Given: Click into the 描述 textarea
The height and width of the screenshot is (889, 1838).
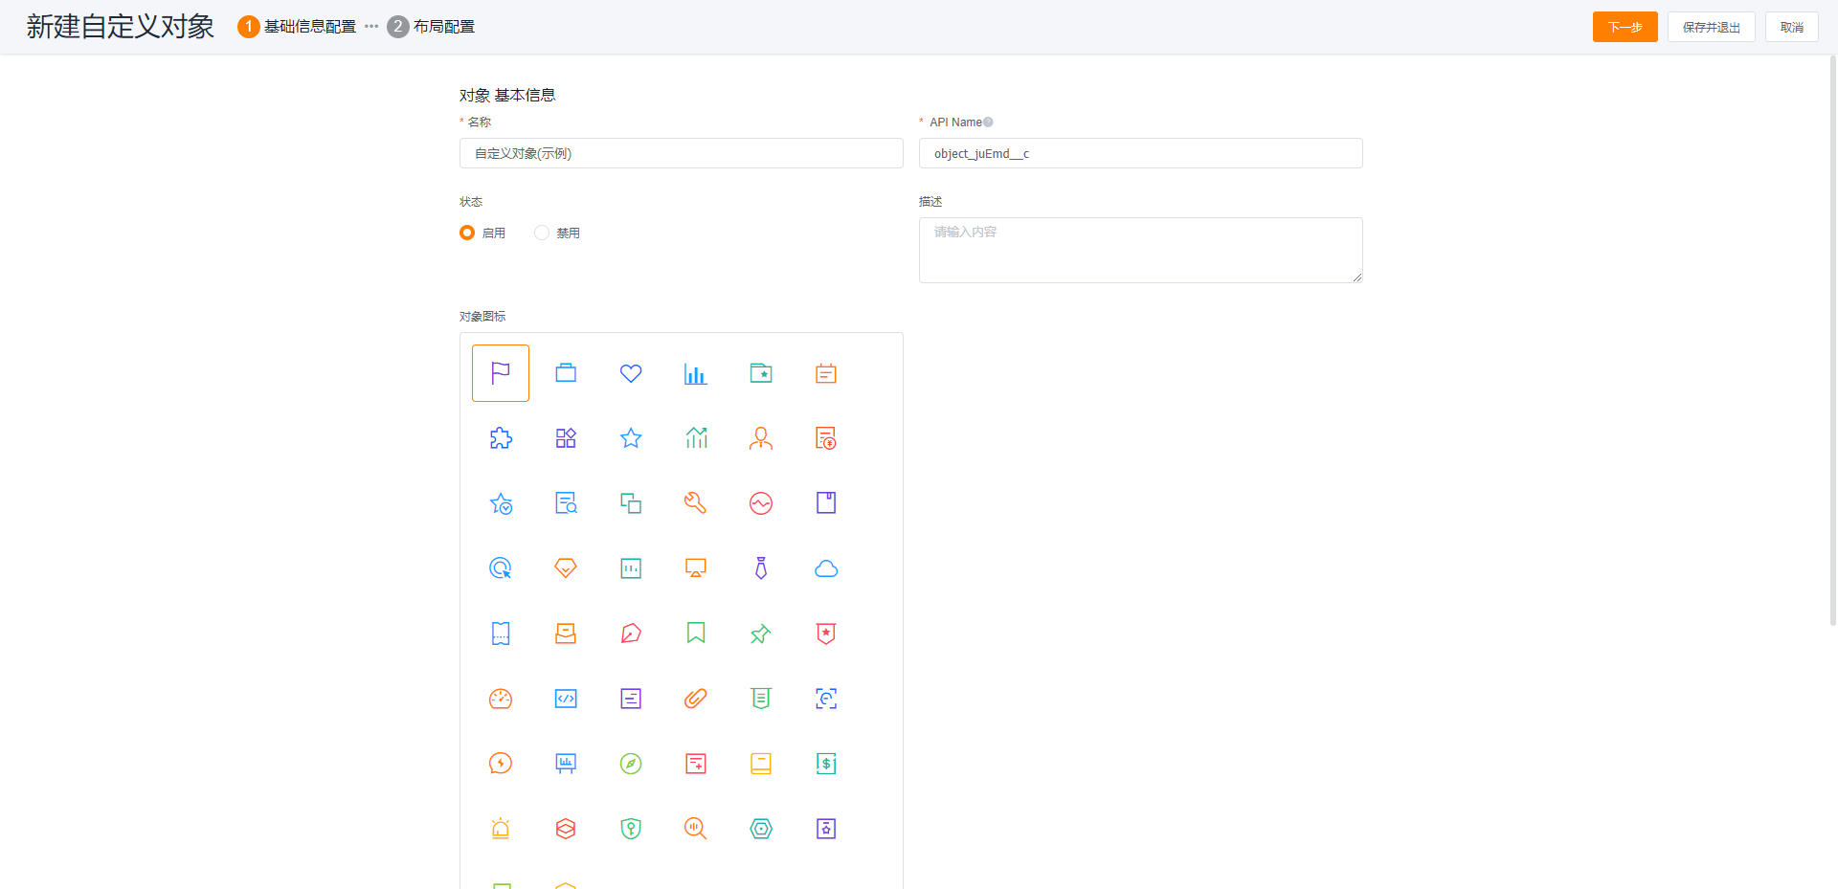Looking at the screenshot, I should 1141,250.
